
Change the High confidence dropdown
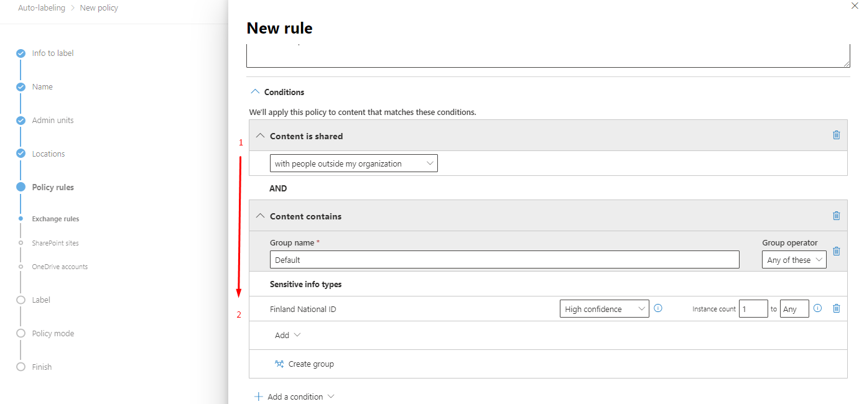[604, 309]
